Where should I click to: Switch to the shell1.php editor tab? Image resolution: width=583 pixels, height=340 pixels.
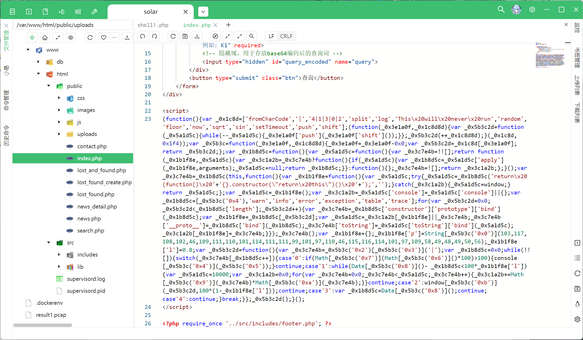pyautogui.click(x=153, y=25)
